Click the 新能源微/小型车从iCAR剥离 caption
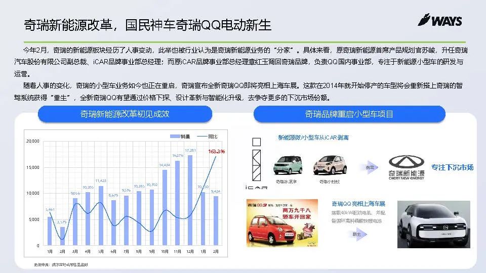The height and width of the screenshot is (273, 486). [313, 138]
